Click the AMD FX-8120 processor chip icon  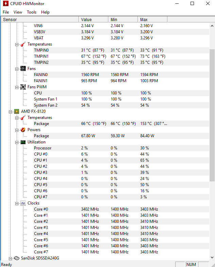click(x=16, y=111)
